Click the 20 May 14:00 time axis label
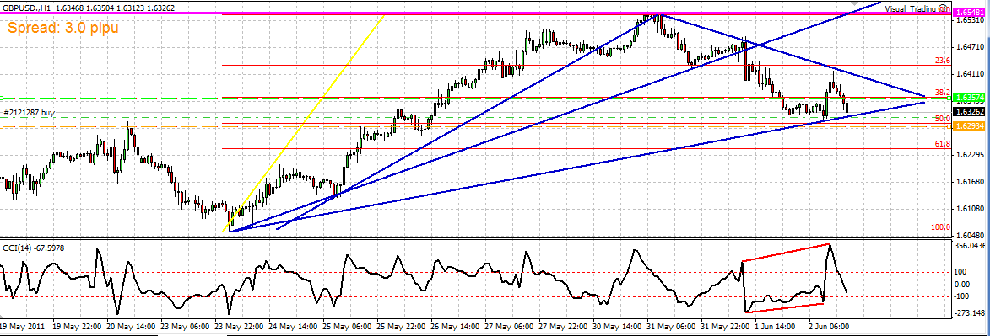This screenshot has width=990, height=336. click(132, 328)
